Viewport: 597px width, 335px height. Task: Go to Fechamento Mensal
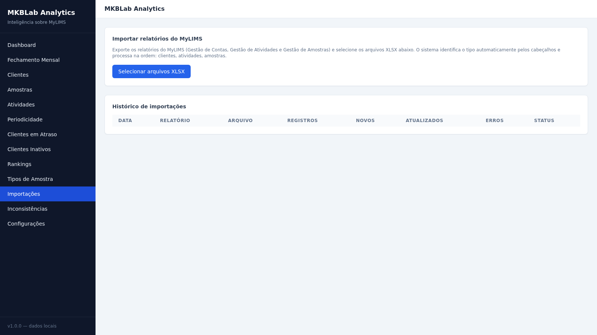48,60
